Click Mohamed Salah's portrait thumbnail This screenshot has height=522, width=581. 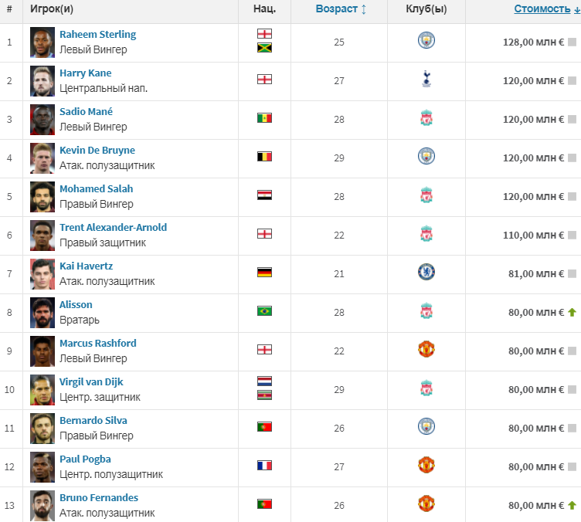pyautogui.click(x=42, y=197)
